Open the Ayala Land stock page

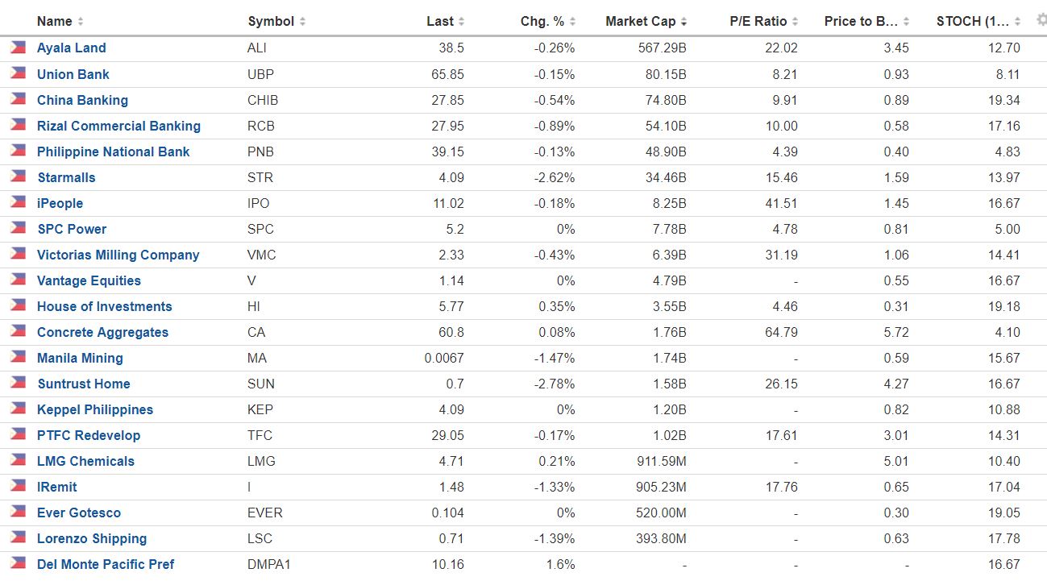(x=71, y=48)
